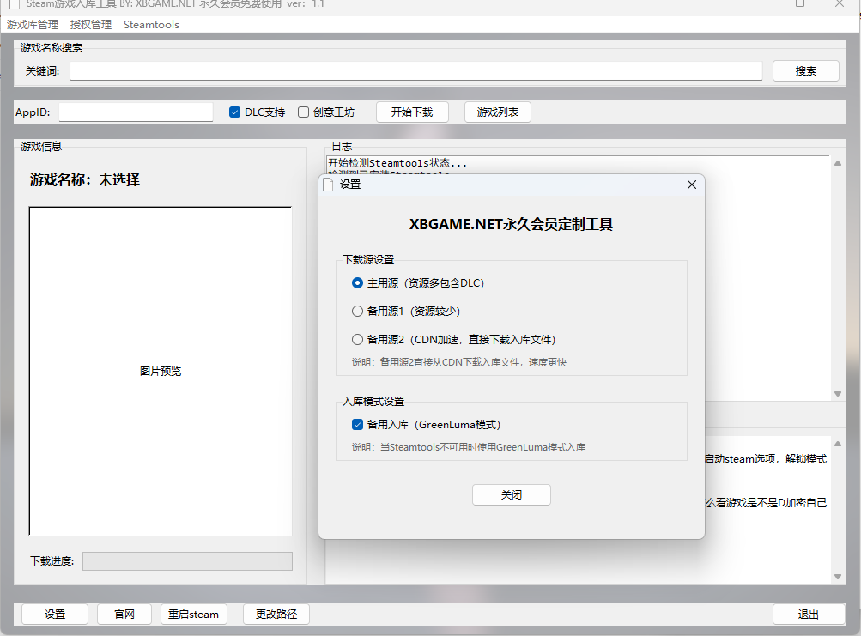Select the 主用源 download source radio button
Screen dimensions: 861x636
(357, 282)
